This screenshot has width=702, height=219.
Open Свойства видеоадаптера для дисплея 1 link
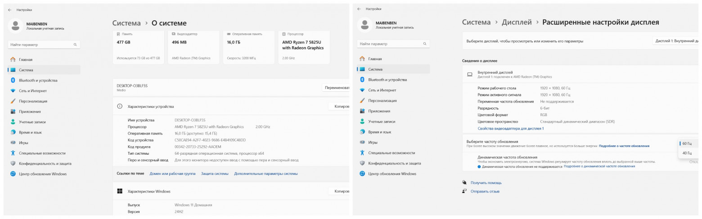tap(511, 129)
